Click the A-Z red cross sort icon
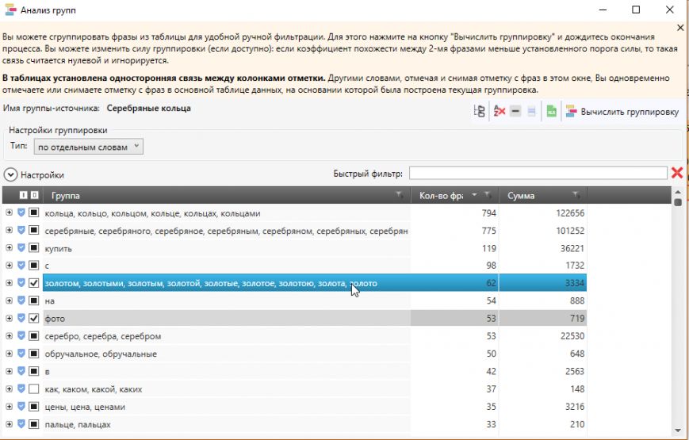The height and width of the screenshot is (440, 689). pos(500,111)
